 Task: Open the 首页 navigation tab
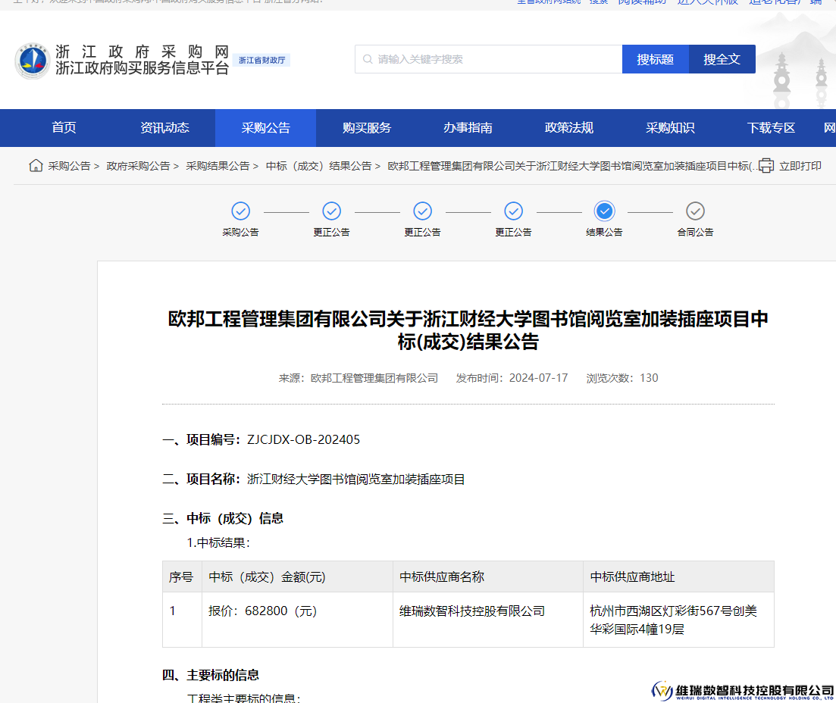[64, 128]
